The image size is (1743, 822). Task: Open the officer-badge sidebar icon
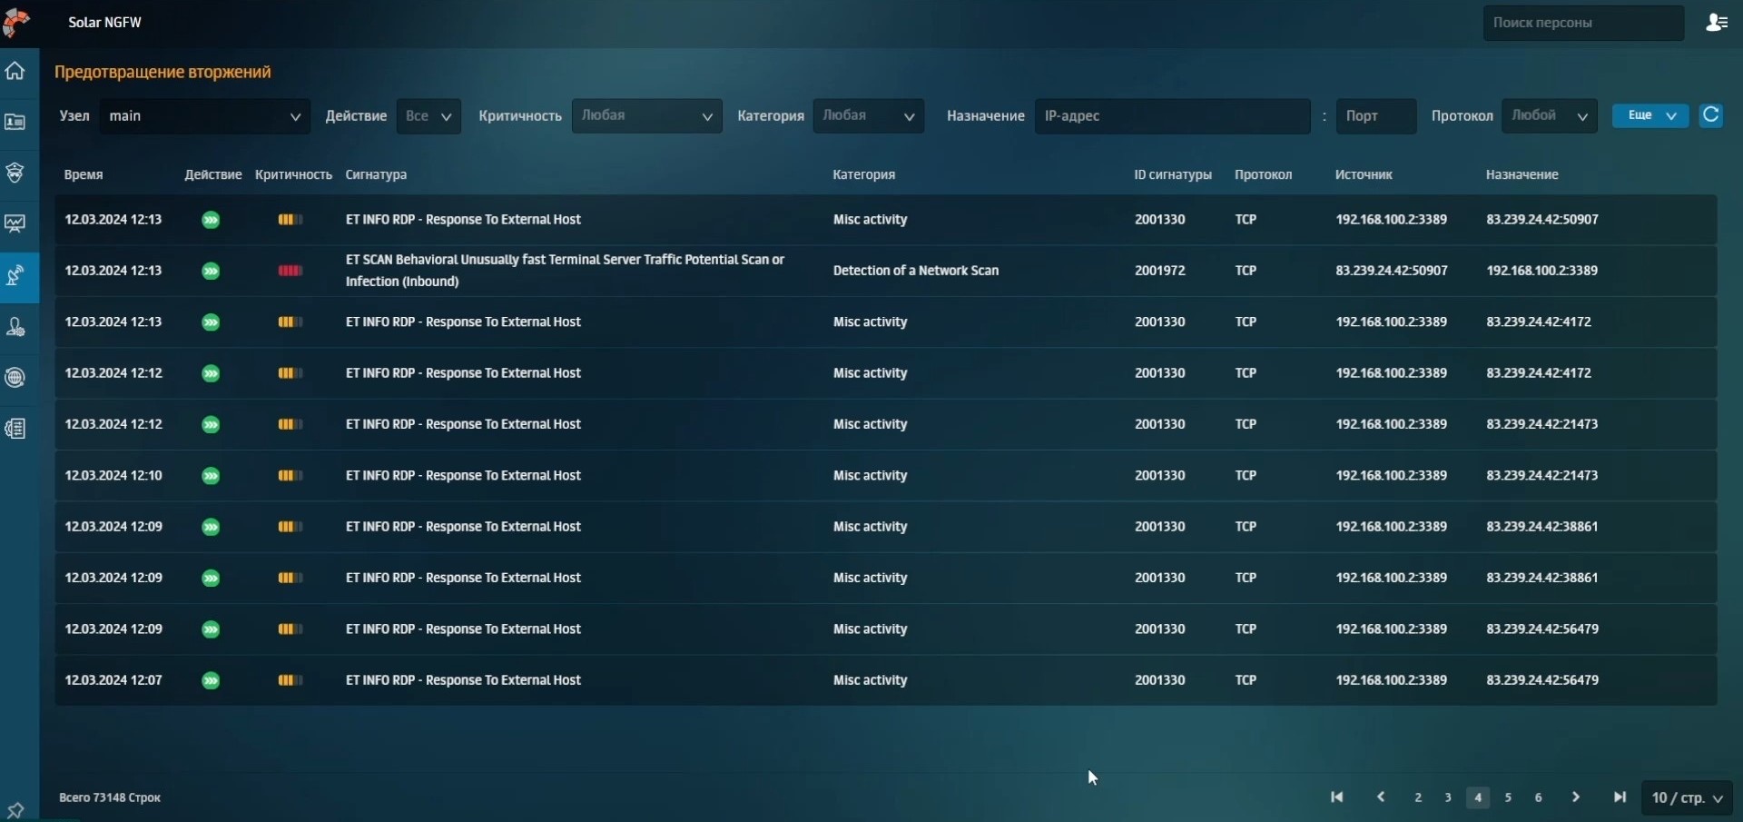[x=15, y=173]
